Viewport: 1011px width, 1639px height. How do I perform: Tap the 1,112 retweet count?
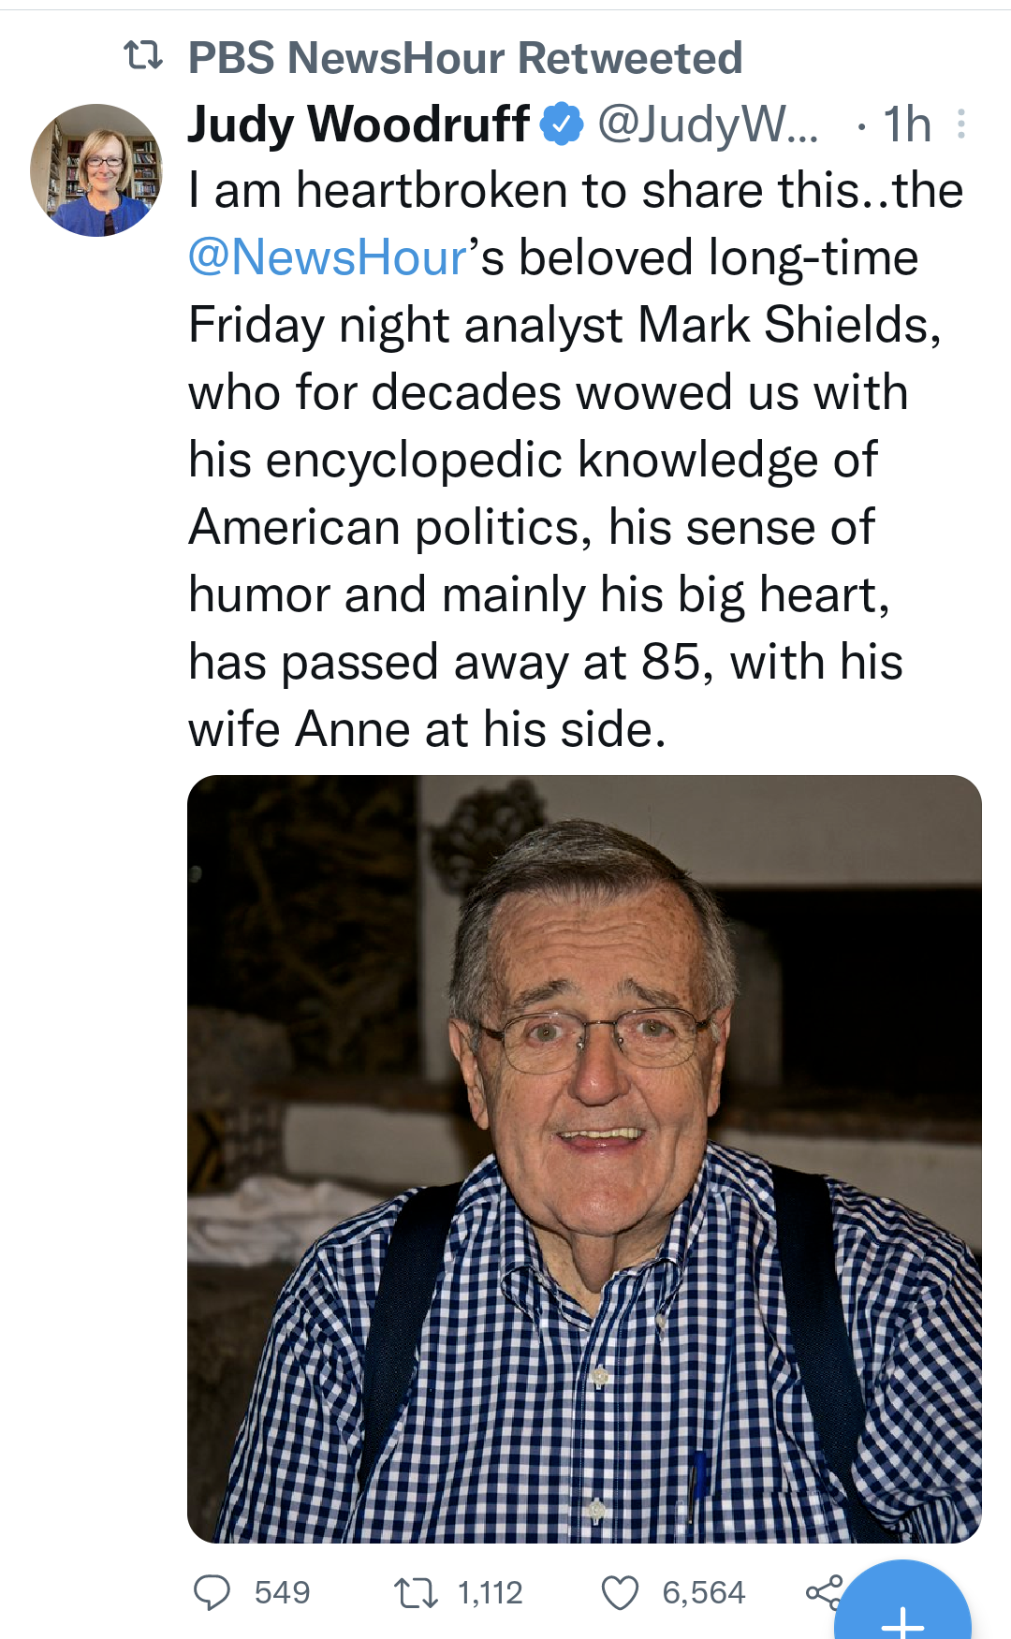click(491, 1592)
